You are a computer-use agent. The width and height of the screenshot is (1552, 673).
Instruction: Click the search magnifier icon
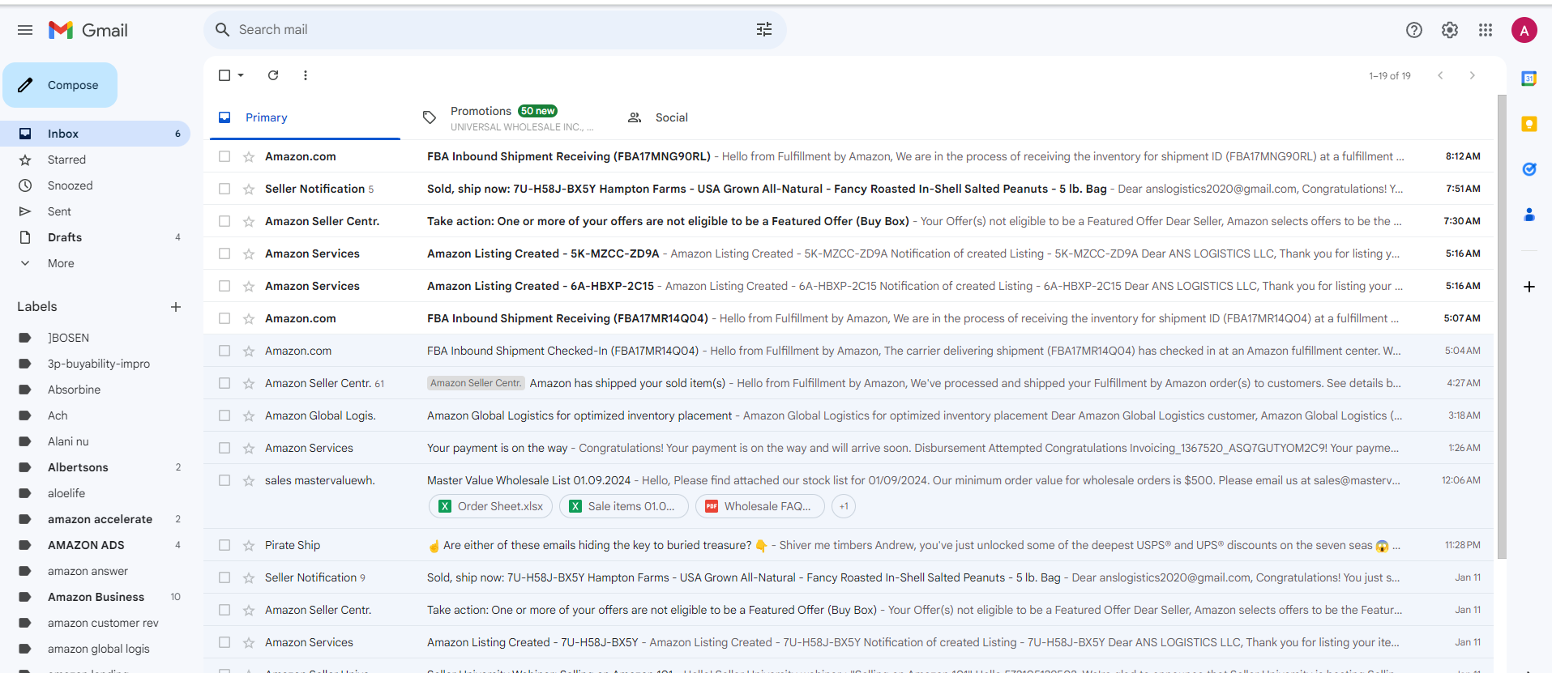(x=222, y=30)
